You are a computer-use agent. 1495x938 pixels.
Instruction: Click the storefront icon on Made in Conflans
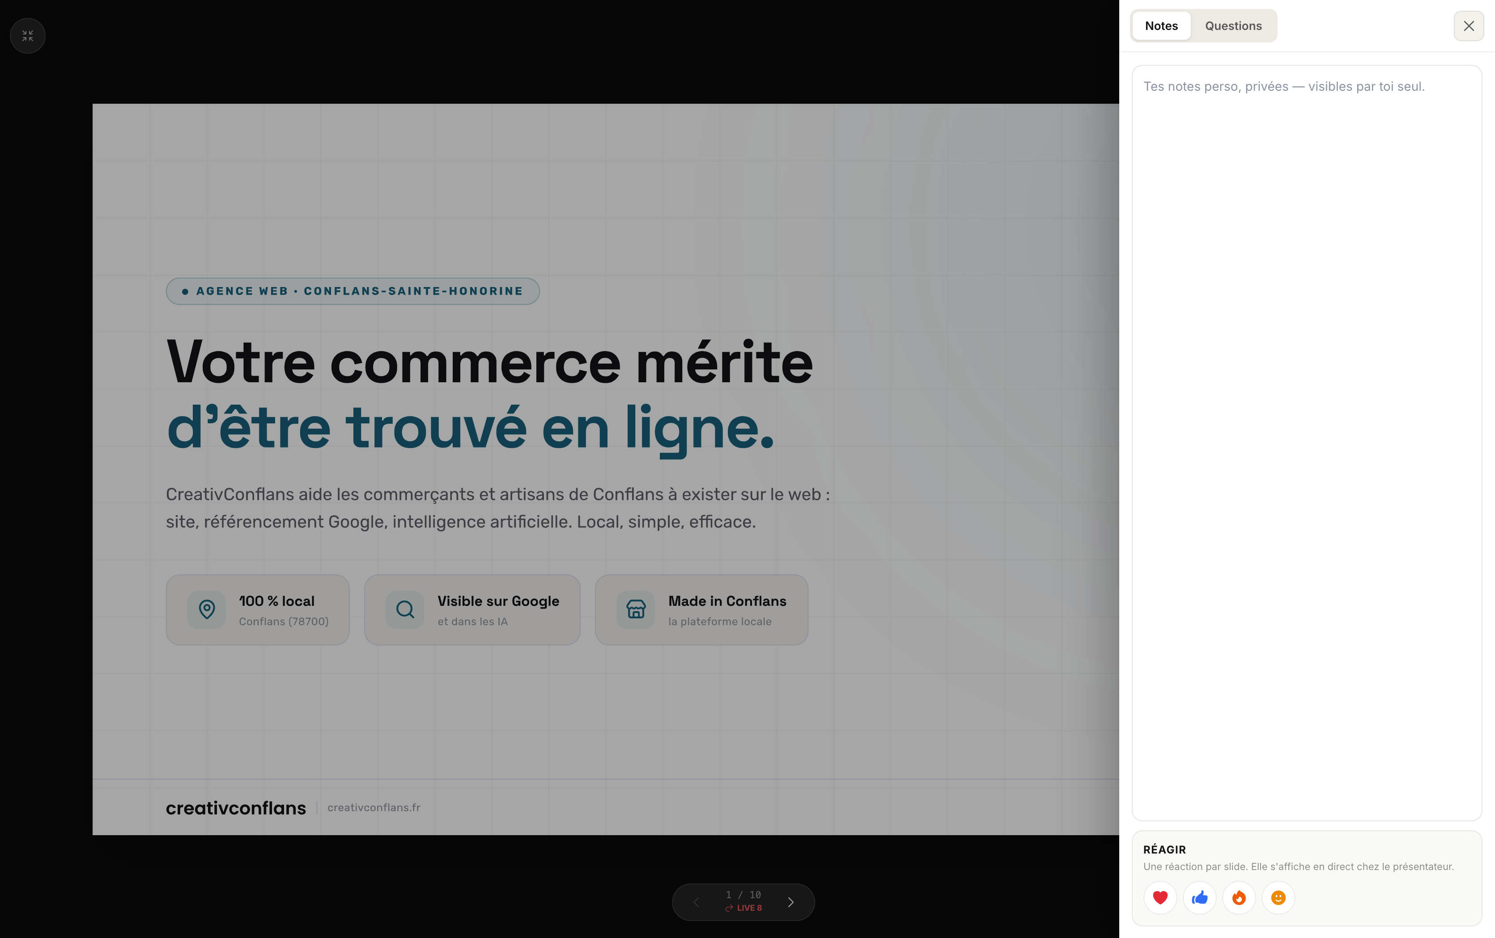click(x=636, y=610)
